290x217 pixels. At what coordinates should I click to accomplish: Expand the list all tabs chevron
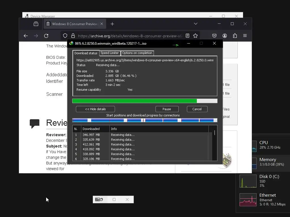pos(196,24)
